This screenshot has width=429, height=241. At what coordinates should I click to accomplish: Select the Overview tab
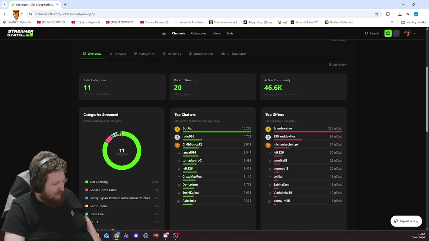point(92,54)
